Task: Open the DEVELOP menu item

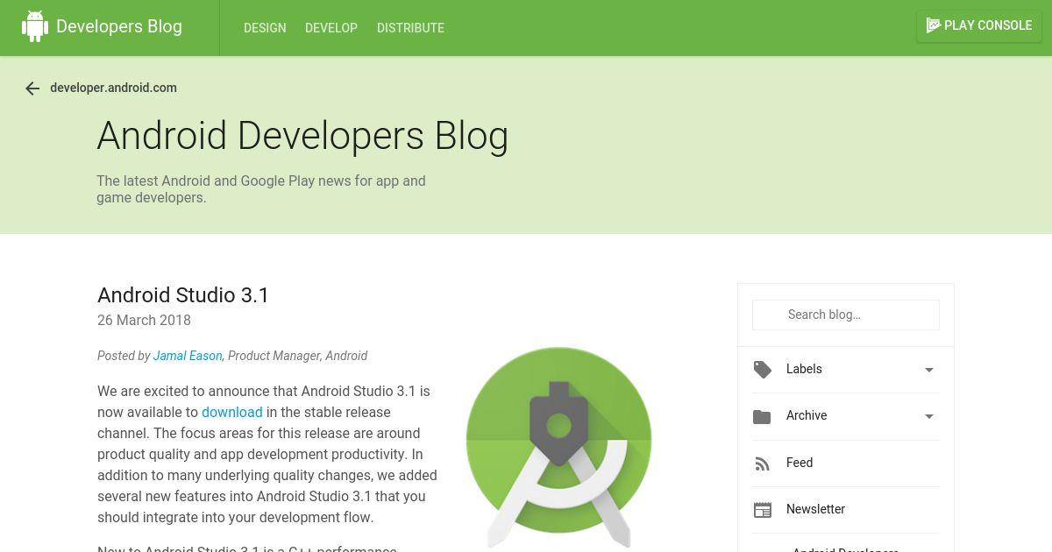Action: 331,28
